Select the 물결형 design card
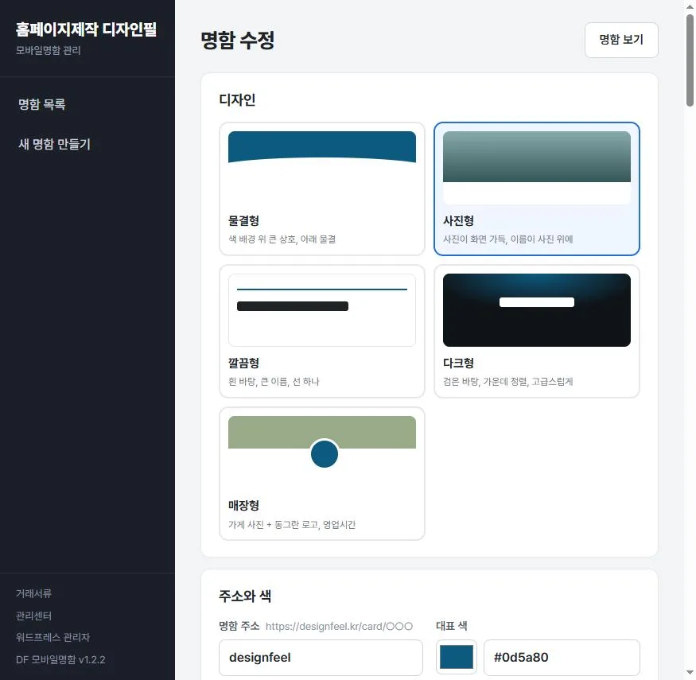This screenshot has height=680, width=696. pyautogui.click(x=322, y=188)
